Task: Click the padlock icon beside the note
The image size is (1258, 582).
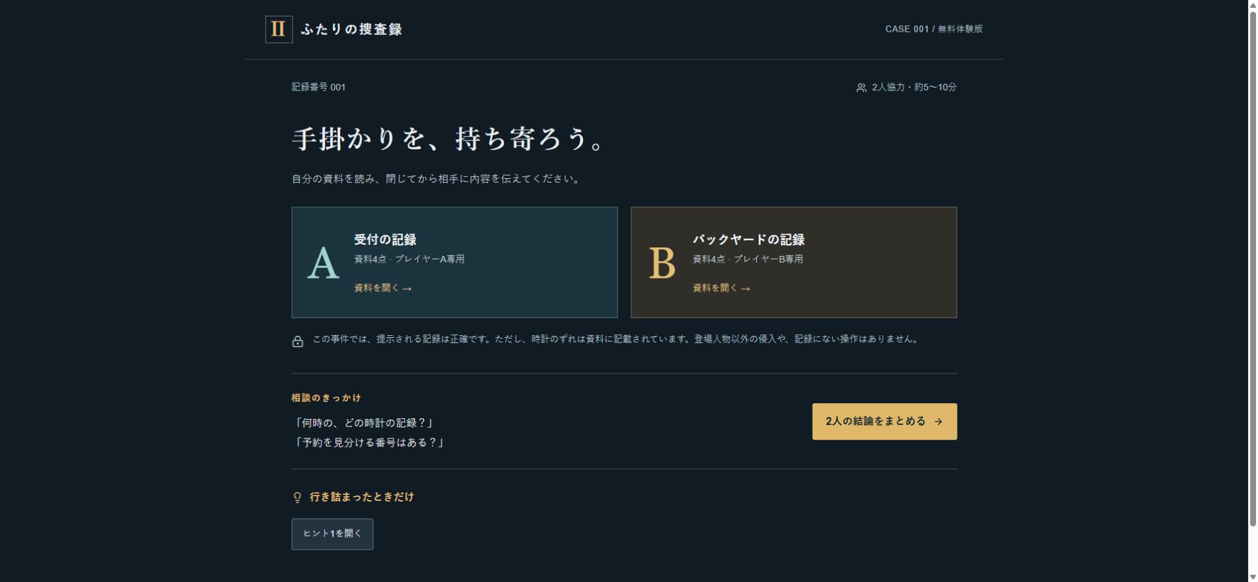Action: tap(298, 340)
